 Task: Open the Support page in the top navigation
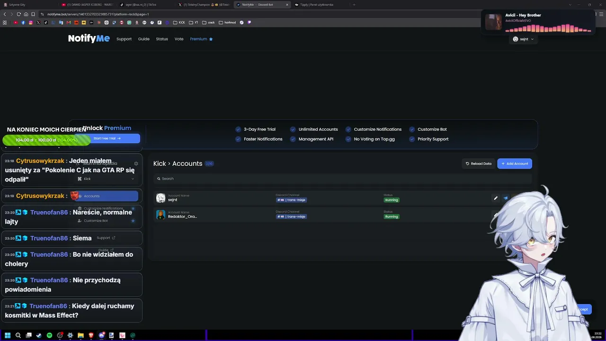pos(124,39)
